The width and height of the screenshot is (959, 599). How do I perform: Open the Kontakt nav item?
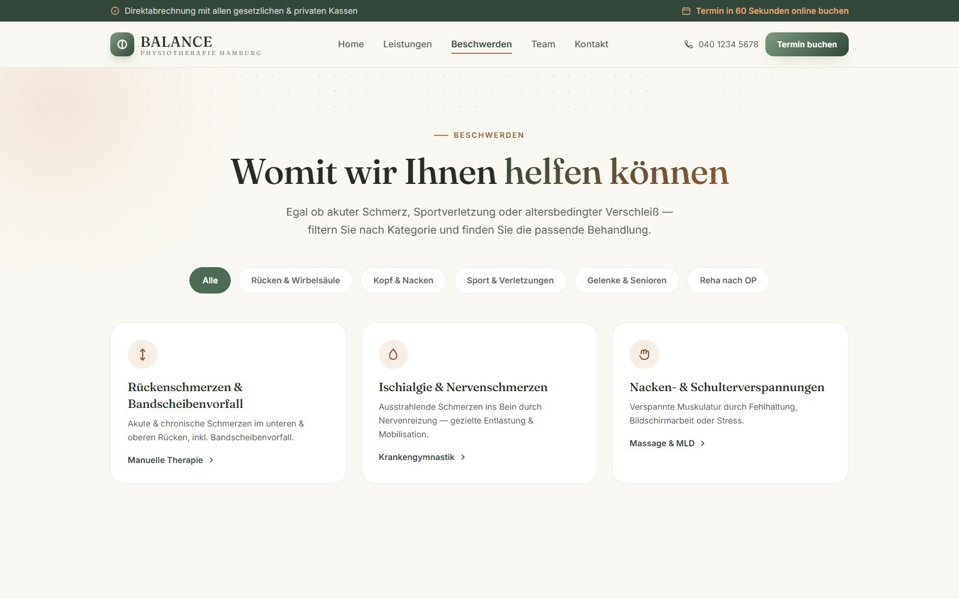[x=592, y=44]
